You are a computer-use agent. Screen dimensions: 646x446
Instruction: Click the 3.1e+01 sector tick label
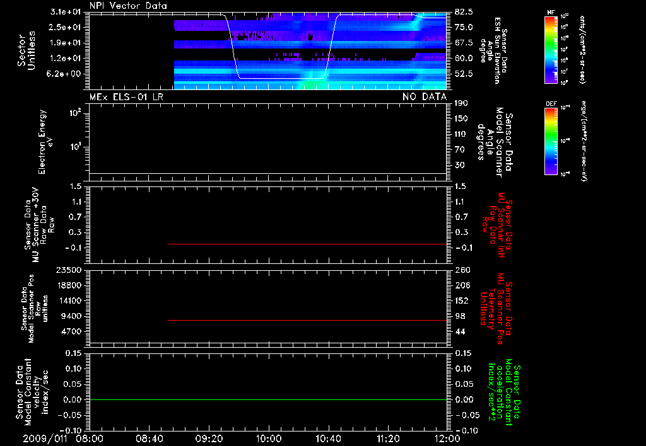tap(66, 12)
